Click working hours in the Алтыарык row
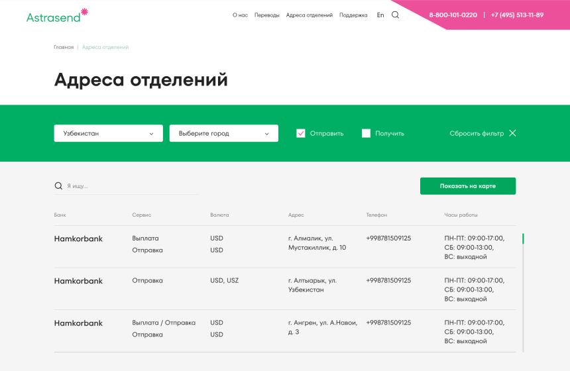Viewport: 570px width, 371px height. (x=475, y=290)
